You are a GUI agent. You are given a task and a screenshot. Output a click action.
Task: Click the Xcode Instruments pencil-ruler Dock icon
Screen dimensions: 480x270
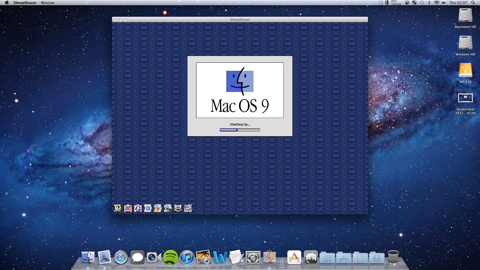294,257
